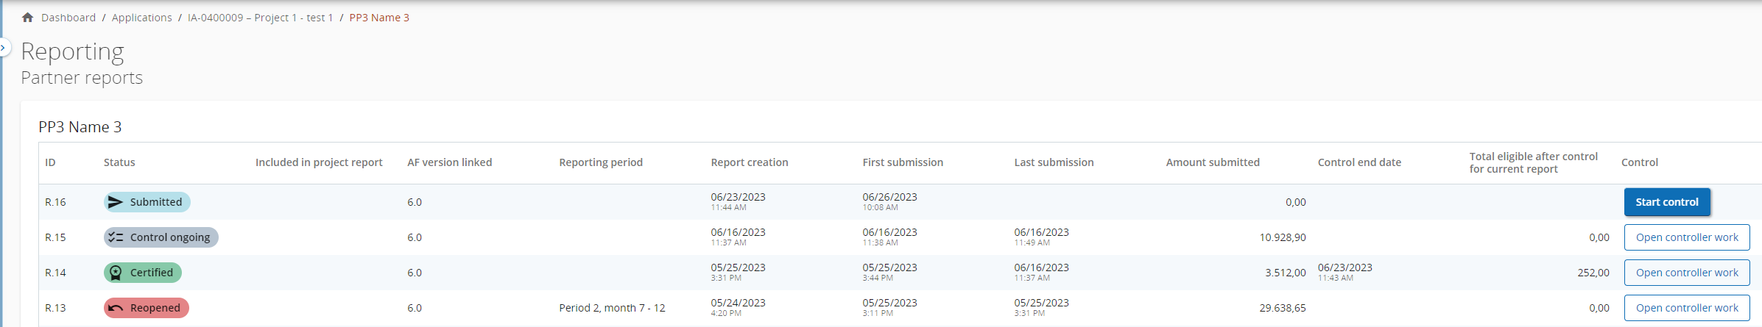Click the Submitted status paper-plane icon

(x=116, y=202)
